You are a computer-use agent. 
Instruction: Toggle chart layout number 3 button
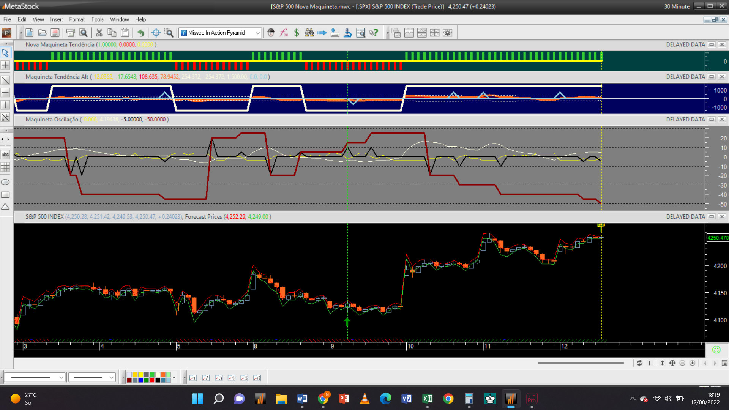(219, 378)
